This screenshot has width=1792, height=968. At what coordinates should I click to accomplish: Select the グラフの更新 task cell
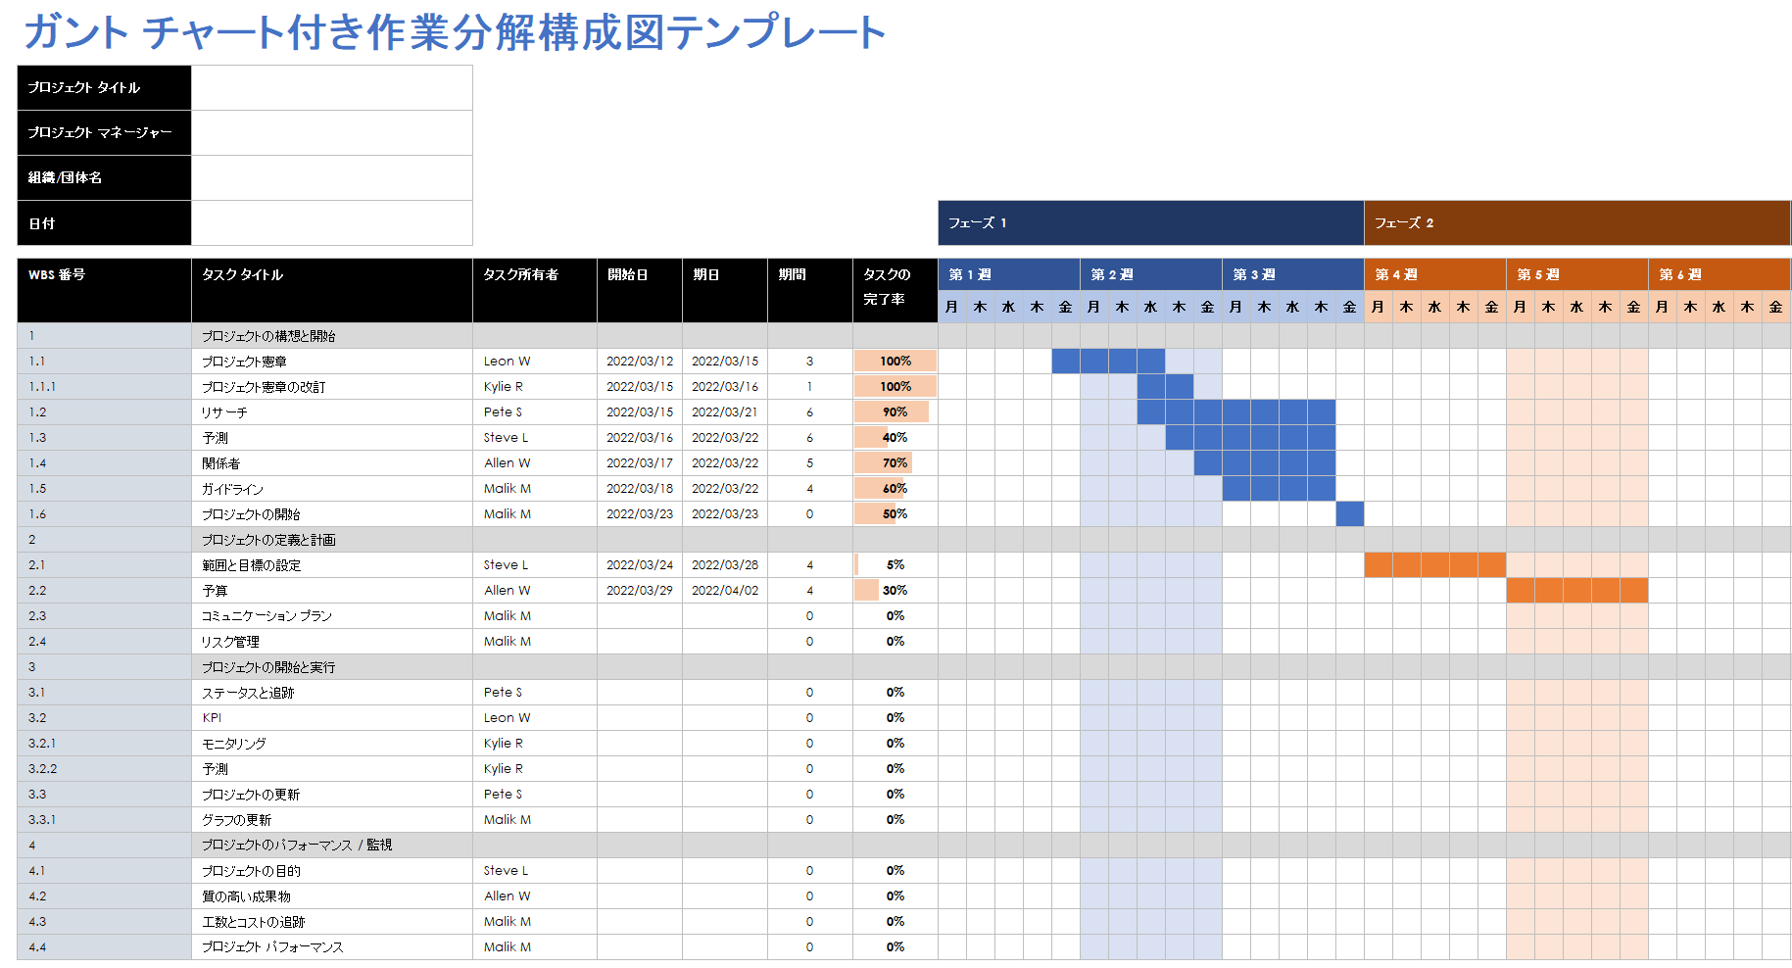(x=332, y=820)
